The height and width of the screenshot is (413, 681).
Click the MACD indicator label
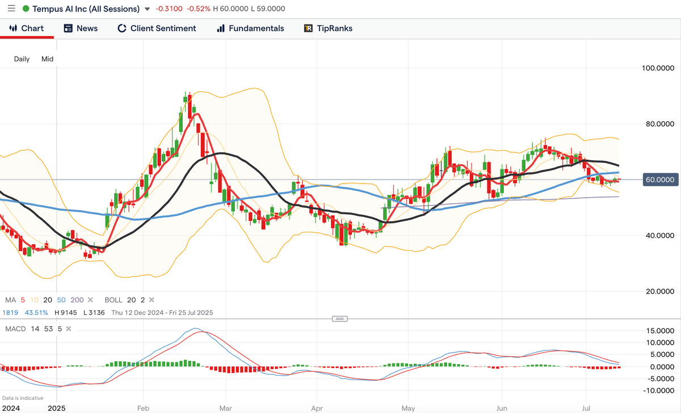(x=14, y=328)
